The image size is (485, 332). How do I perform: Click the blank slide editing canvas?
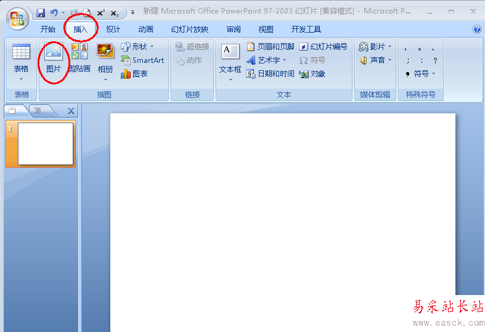click(283, 222)
